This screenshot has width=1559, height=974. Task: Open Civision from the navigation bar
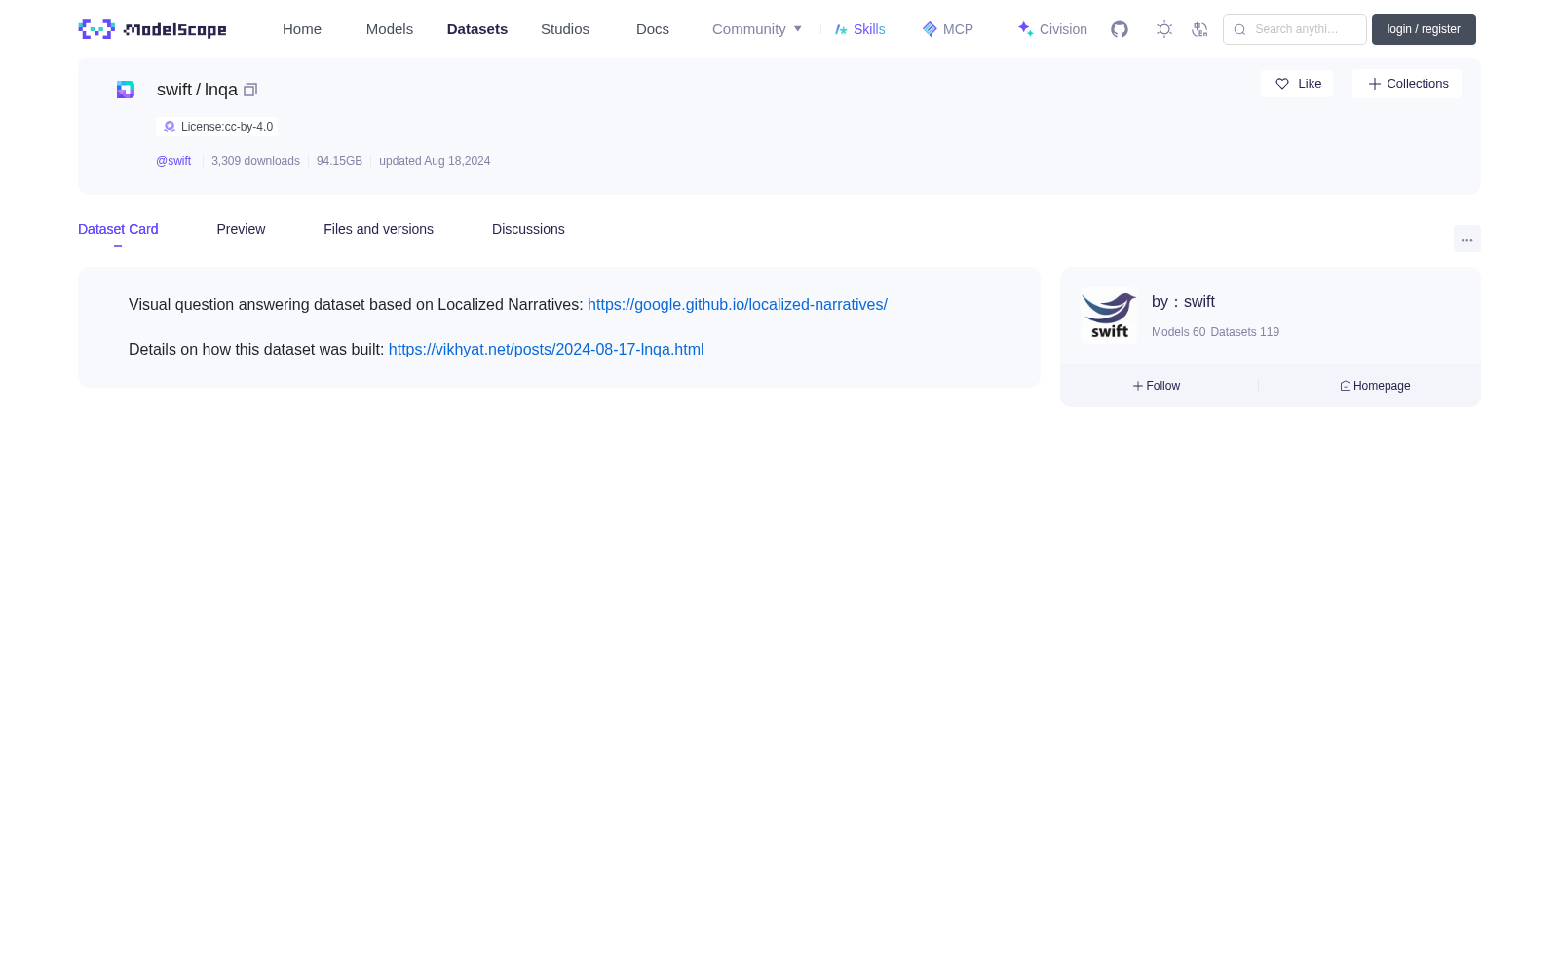point(1052,29)
